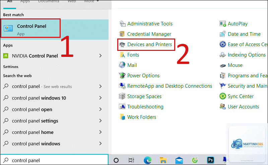
Task: Switch to the Web search tab
Action: tap(72, 1)
